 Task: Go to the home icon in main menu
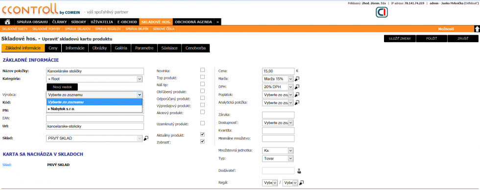[x=8, y=22]
